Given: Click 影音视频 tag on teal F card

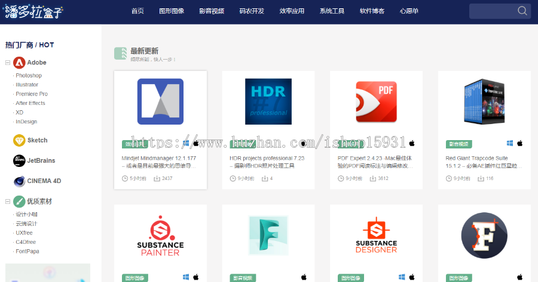Looking at the screenshot, I should tap(243, 278).
